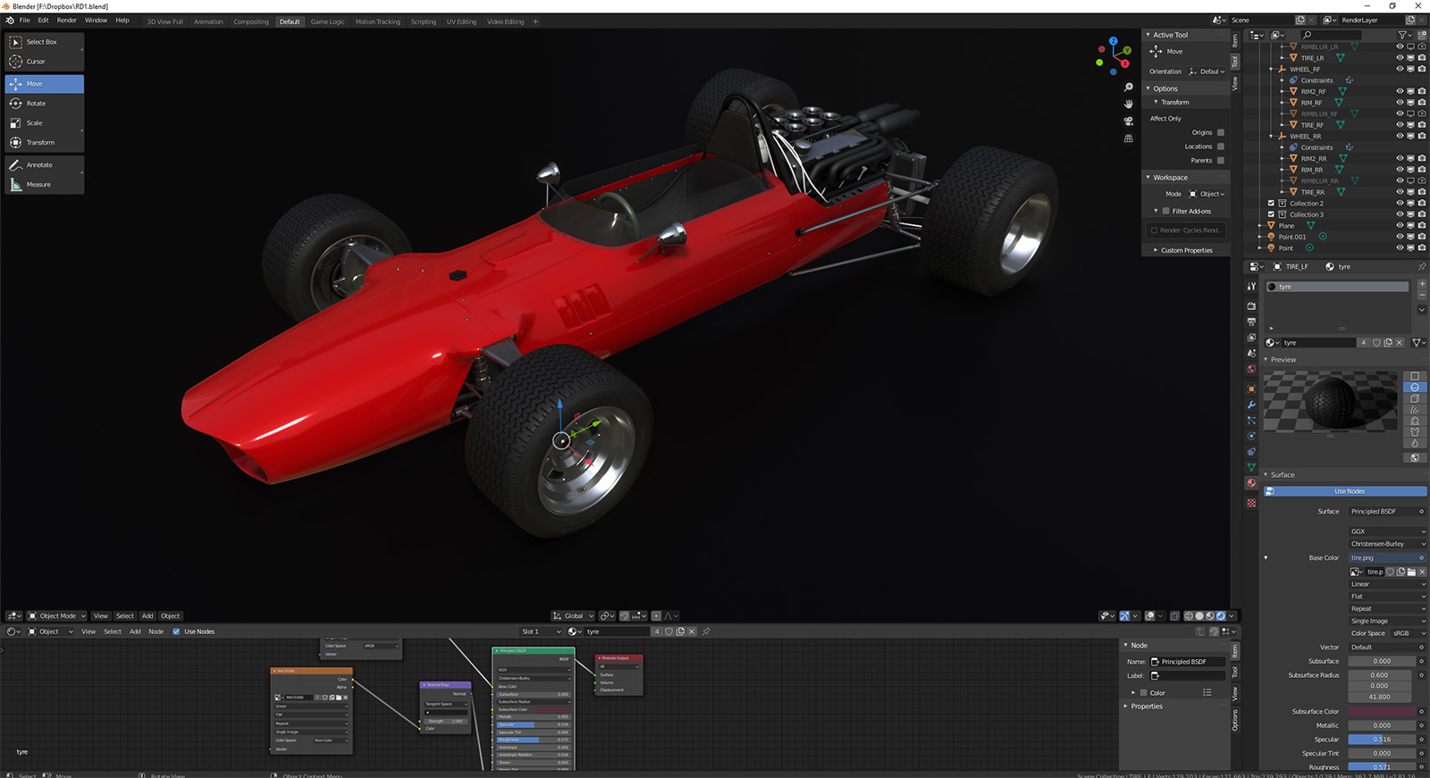
Task: Select the Measure tool
Action: coord(44,185)
